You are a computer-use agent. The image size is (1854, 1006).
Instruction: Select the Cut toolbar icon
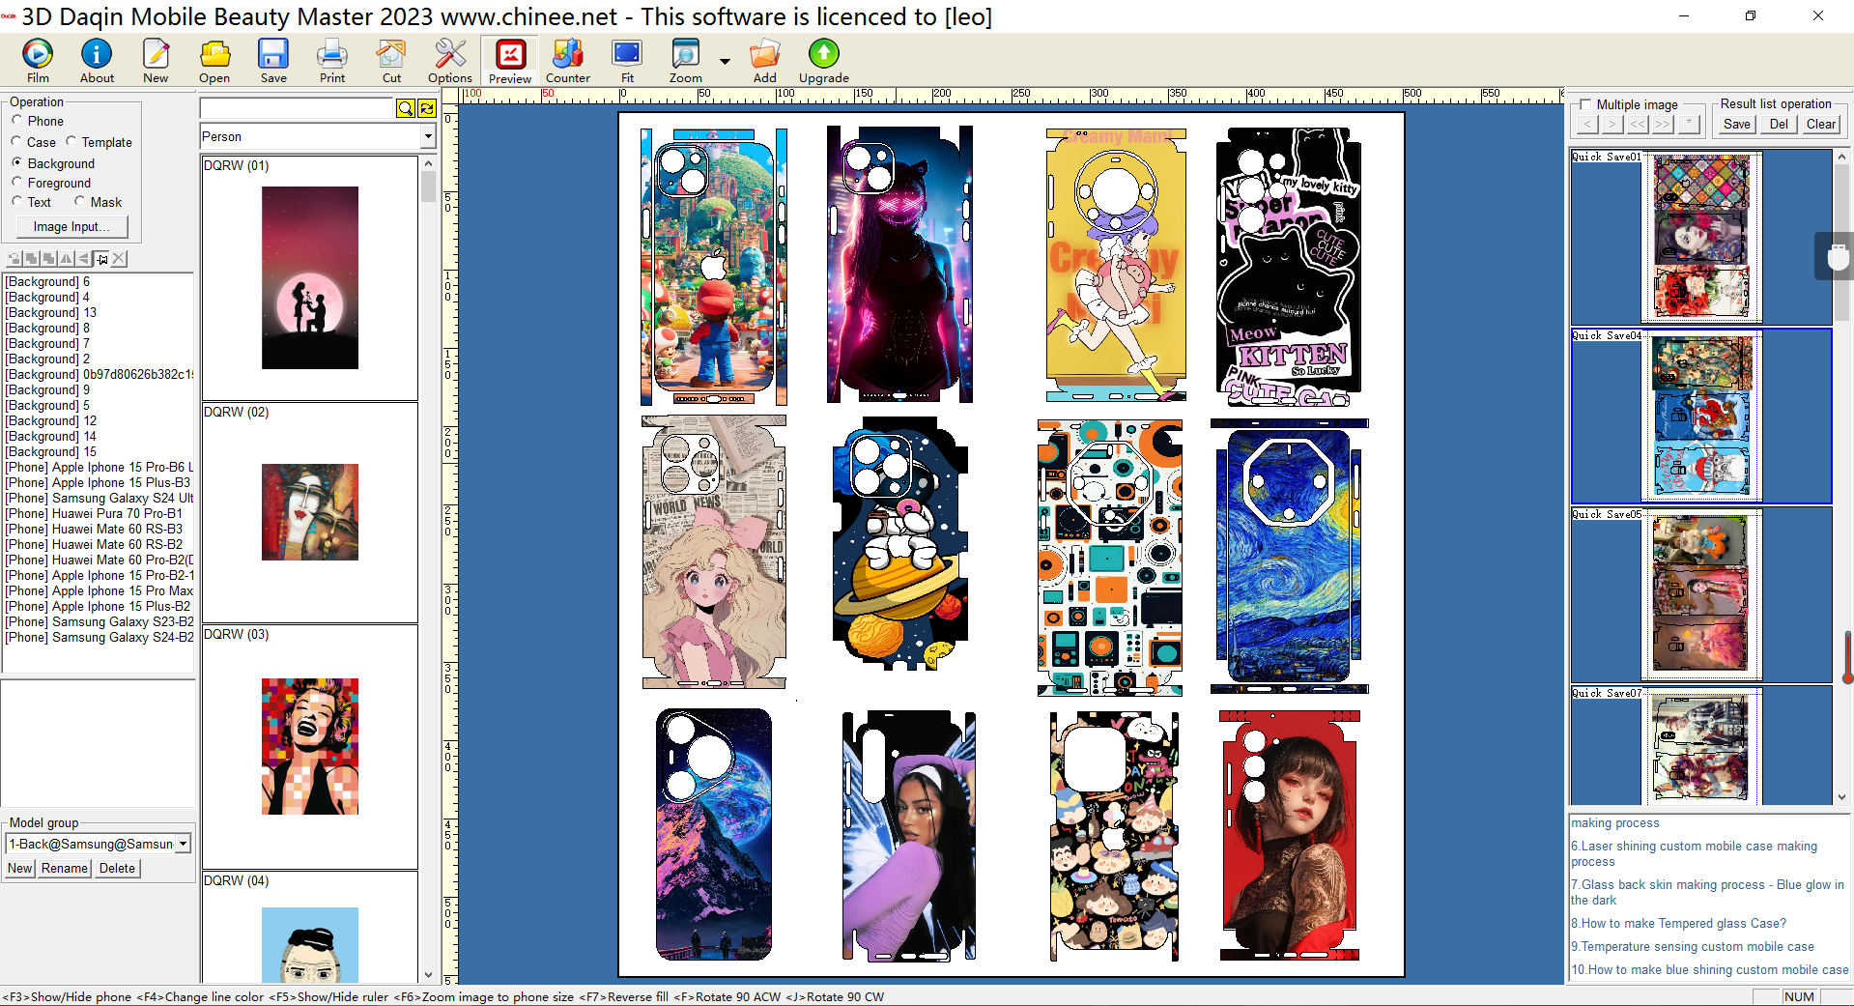tap(391, 61)
